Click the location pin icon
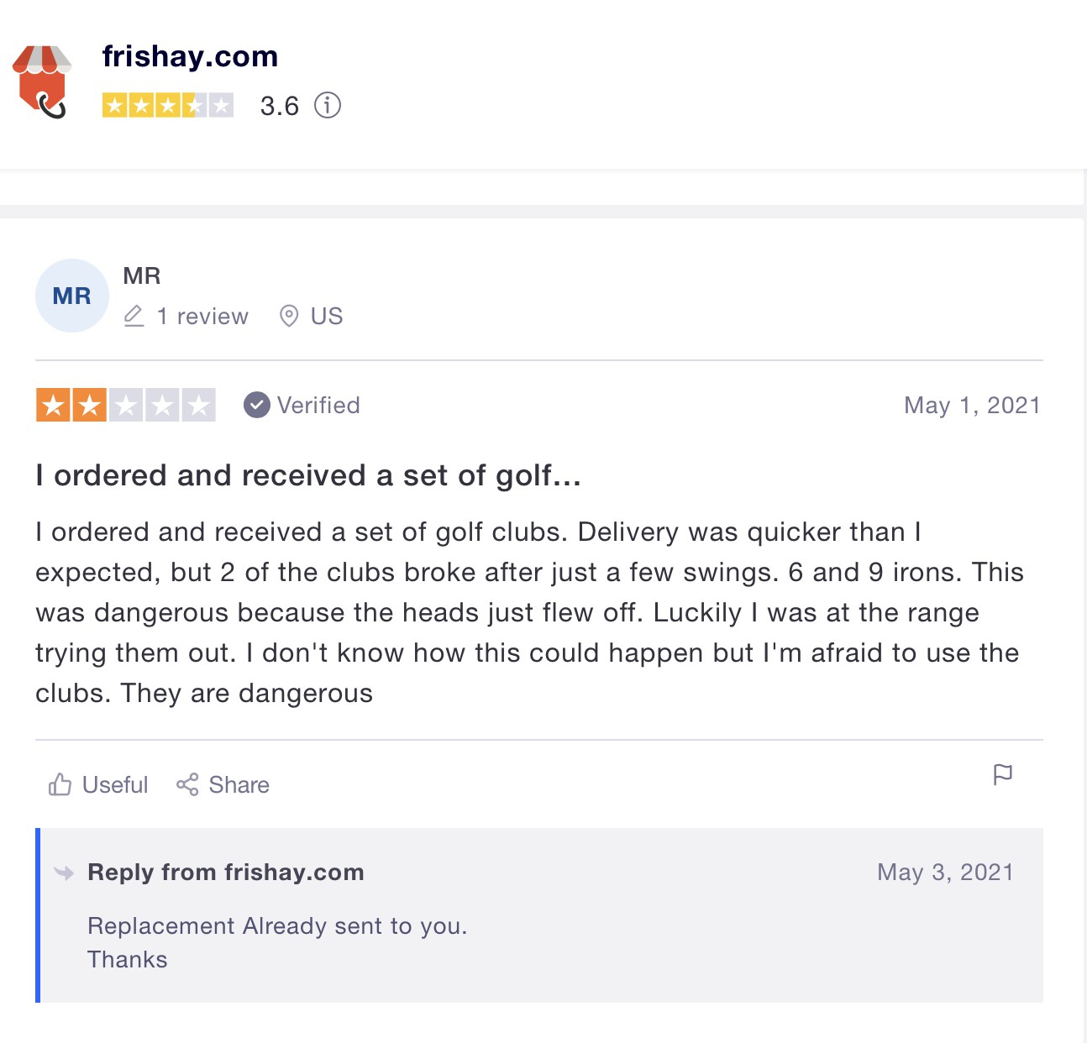 coord(289,317)
